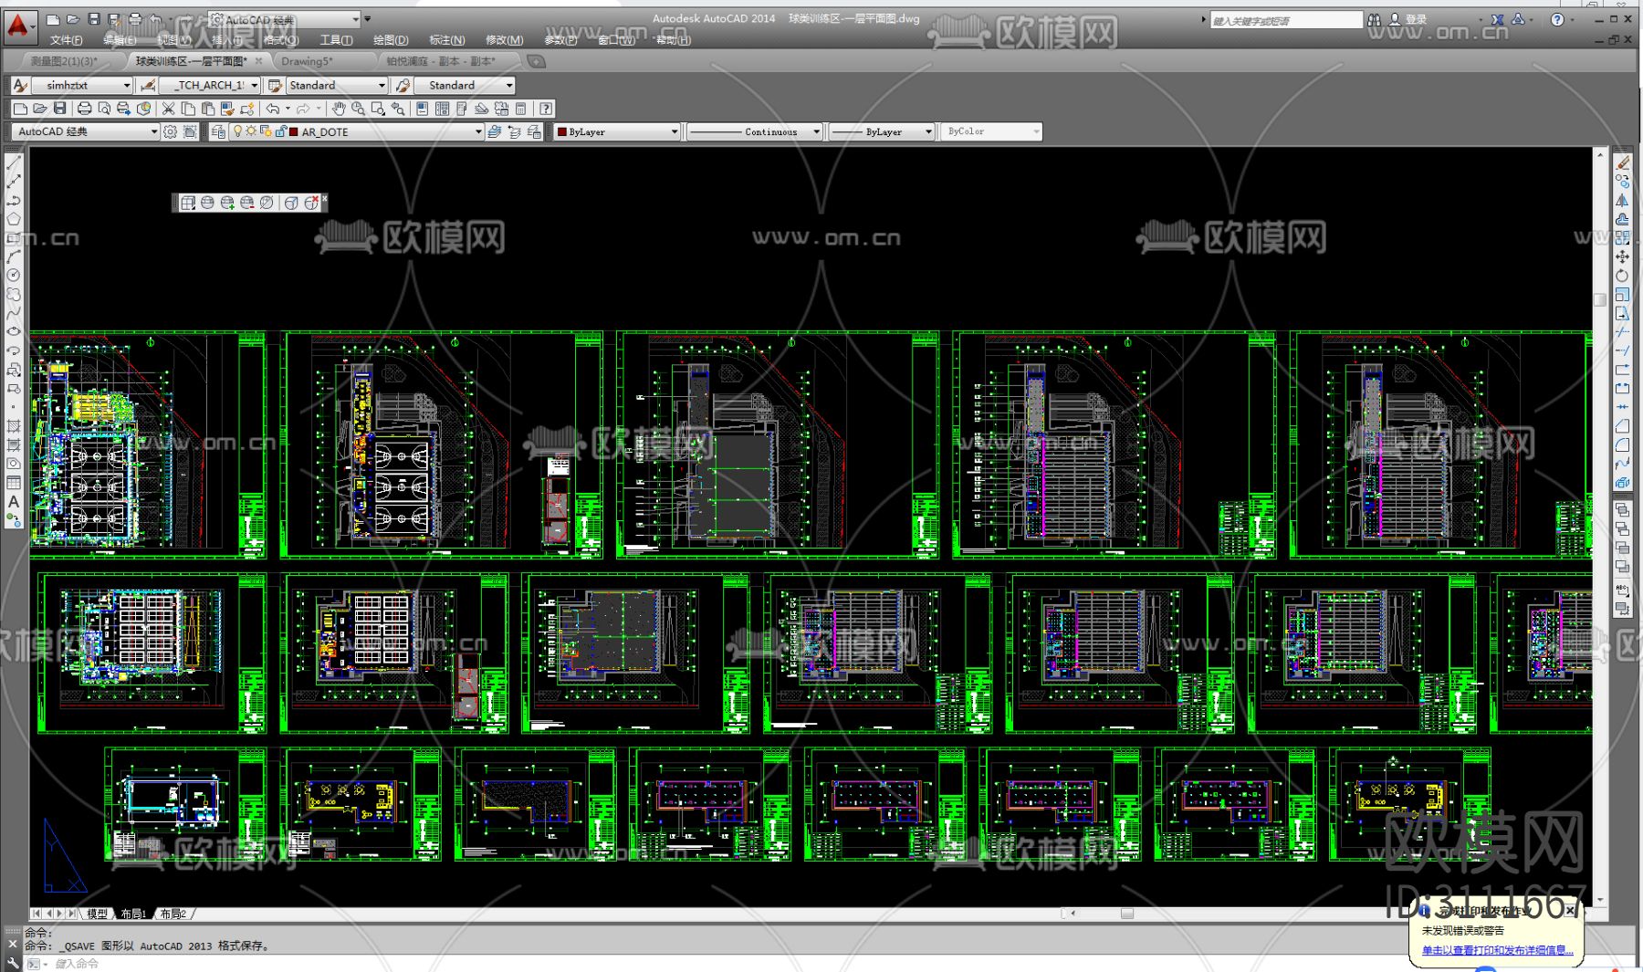Open the 绘图(D) menu
The image size is (1643, 972).
[x=391, y=40]
